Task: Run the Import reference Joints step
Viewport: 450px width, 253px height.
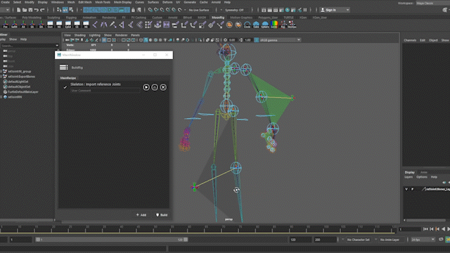Action: click(146, 87)
